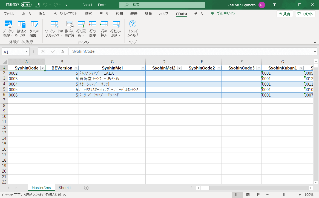Click the 検索 search box in title bar
The height and width of the screenshot is (198, 319).
coord(162,5)
